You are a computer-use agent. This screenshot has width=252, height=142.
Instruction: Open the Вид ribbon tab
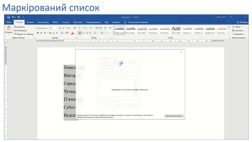tap(107, 22)
